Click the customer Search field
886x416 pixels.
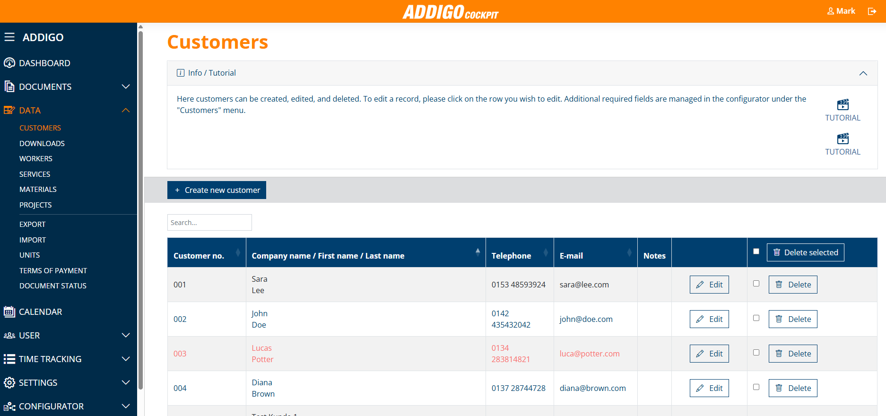(x=209, y=223)
